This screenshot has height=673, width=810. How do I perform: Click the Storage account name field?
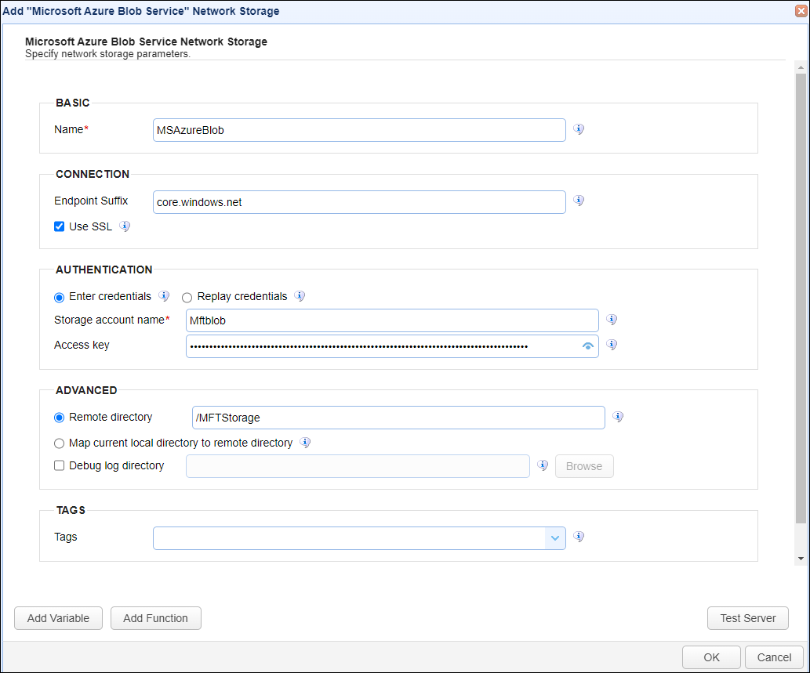[392, 320]
